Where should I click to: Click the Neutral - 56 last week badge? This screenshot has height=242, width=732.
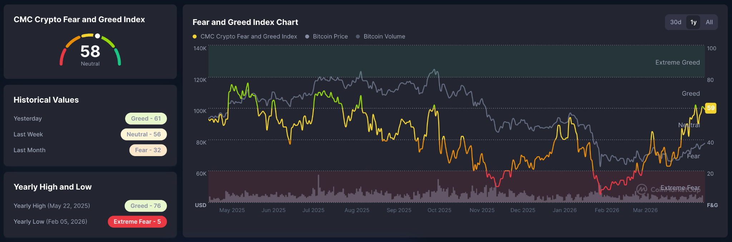(x=144, y=134)
